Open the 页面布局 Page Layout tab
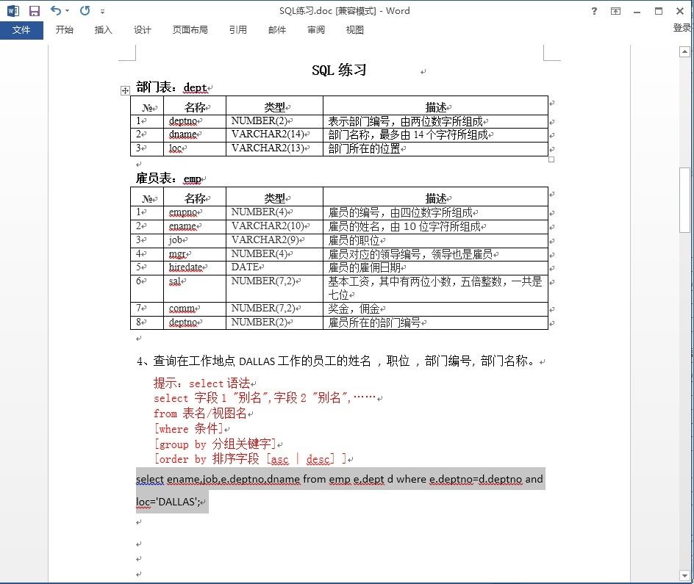 [190, 30]
